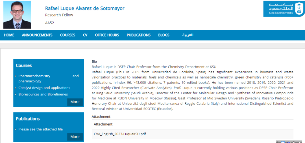Image resolution: width=305 pixels, height=143 pixels.
Task: Open Rafael Luque Alvarez de Sotomayor name link
Action: click(85, 8)
